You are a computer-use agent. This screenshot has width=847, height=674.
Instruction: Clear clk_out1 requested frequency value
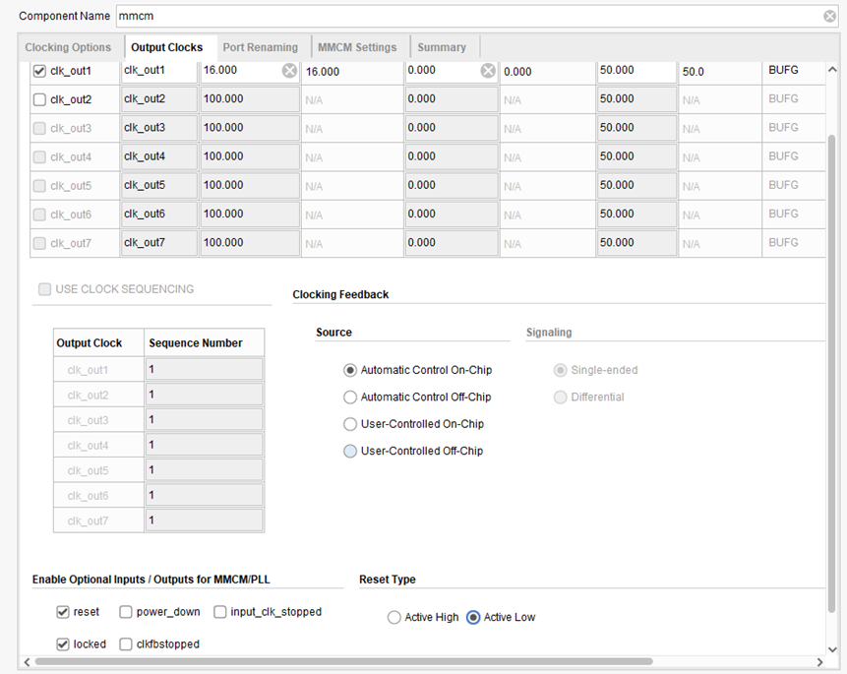(x=289, y=71)
